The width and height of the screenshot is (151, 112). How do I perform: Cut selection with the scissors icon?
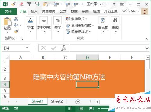16,19
